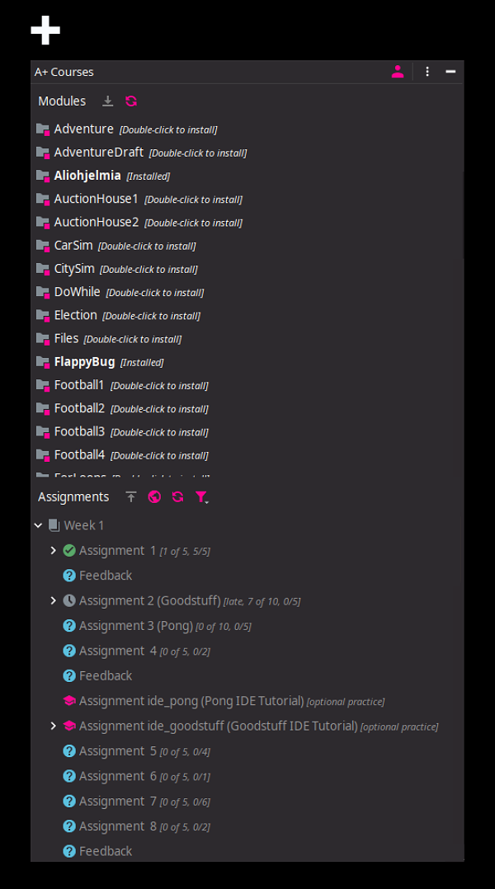Refresh the Modules list

pyautogui.click(x=131, y=101)
